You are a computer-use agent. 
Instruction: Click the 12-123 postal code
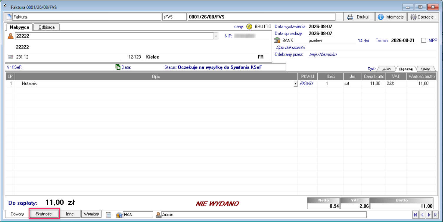(135, 57)
